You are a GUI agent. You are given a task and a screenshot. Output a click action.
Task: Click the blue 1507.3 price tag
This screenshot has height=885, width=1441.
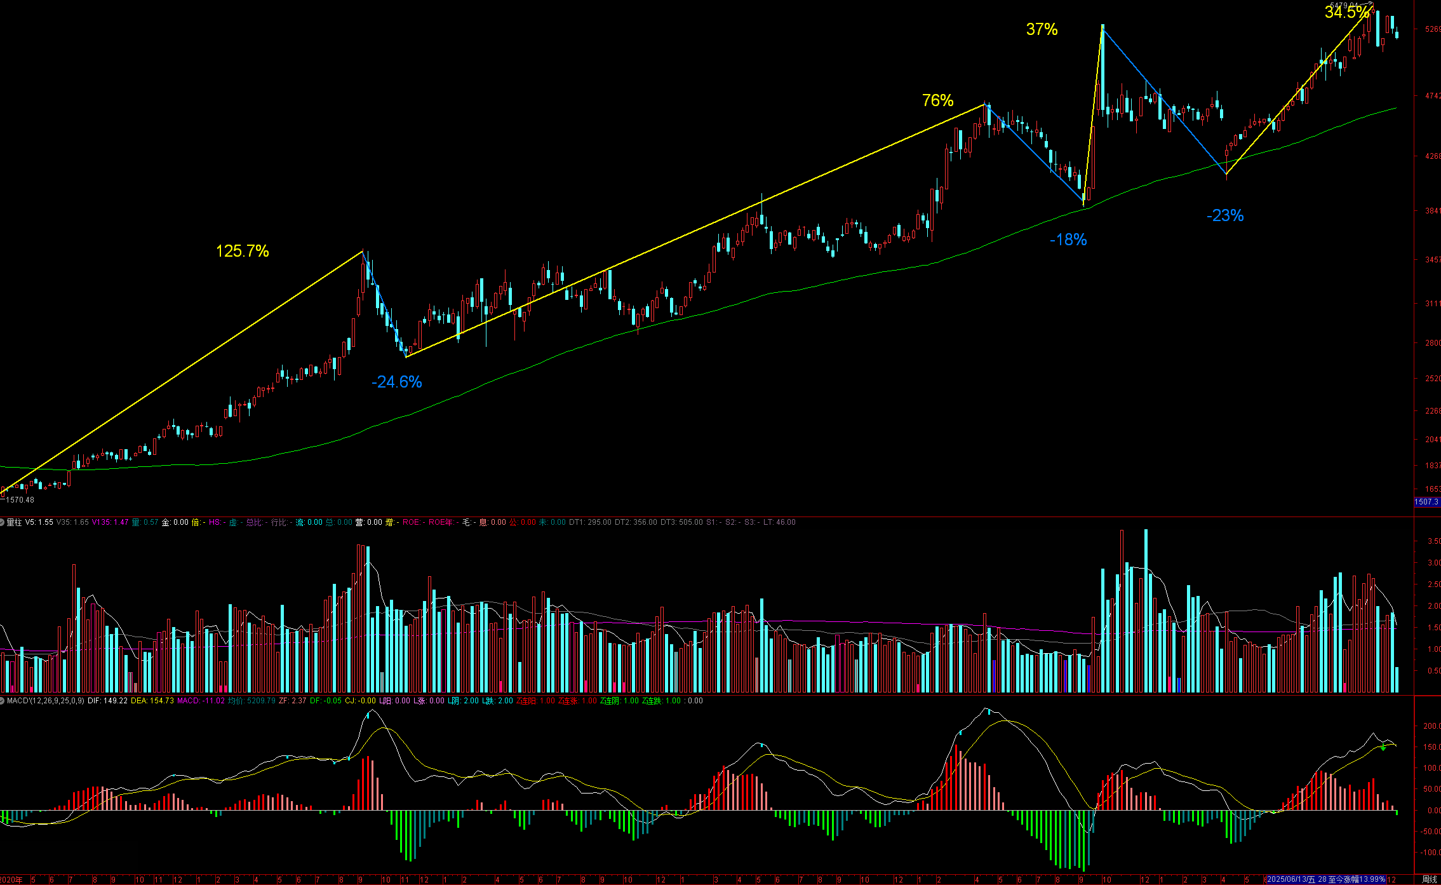tap(1426, 502)
